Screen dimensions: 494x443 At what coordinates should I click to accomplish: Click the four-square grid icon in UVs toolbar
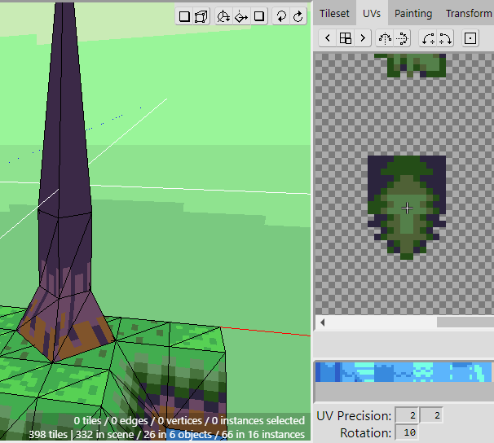coord(345,38)
